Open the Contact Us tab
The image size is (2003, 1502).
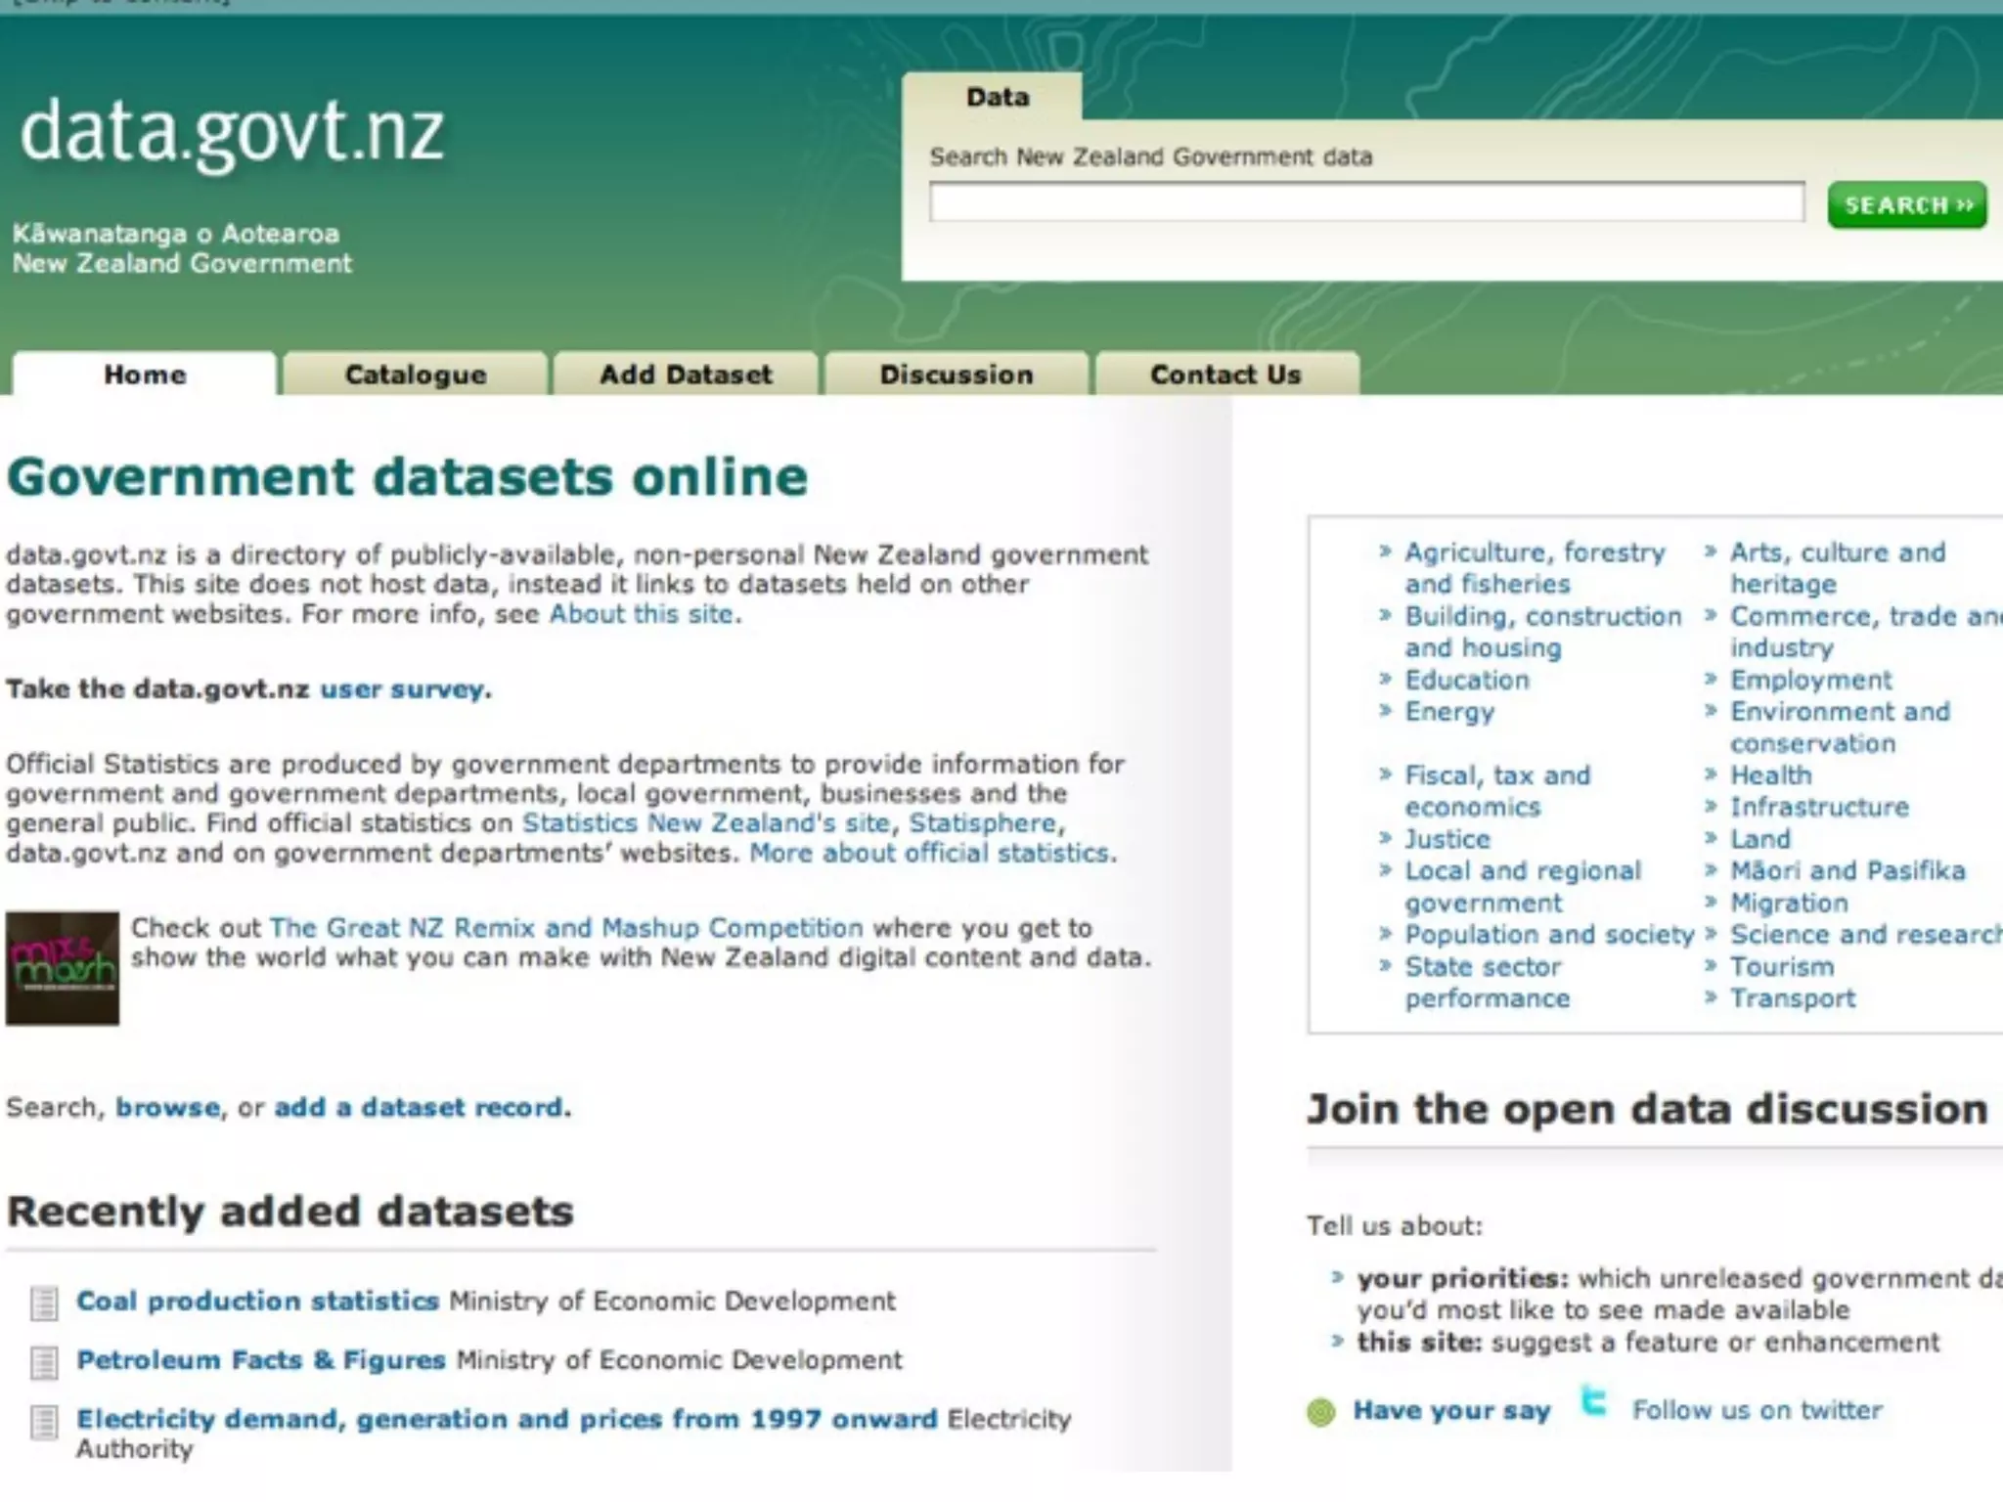(1225, 375)
